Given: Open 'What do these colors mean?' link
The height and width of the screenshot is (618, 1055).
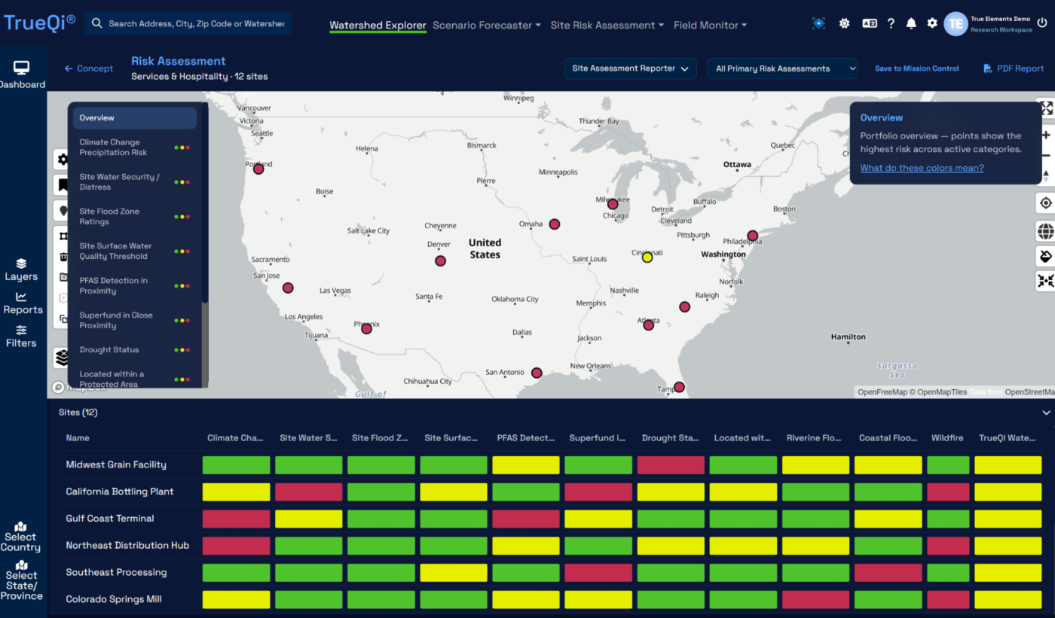Looking at the screenshot, I should tap(922, 168).
